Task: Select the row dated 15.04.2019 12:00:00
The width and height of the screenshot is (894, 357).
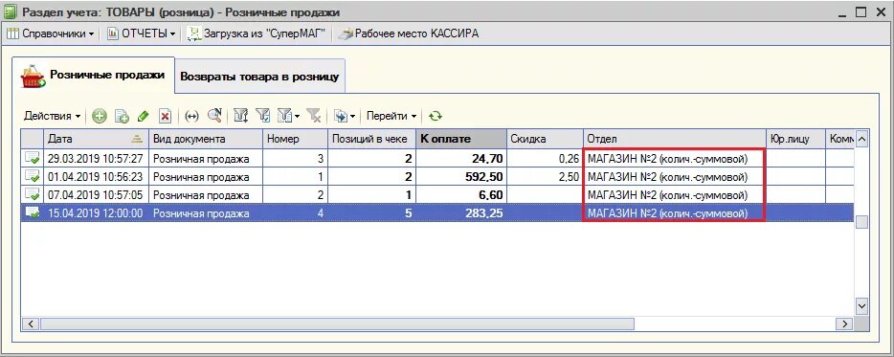Action: click(x=437, y=213)
